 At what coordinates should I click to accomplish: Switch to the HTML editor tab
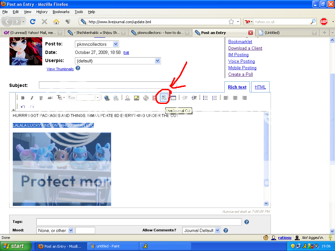click(260, 87)
